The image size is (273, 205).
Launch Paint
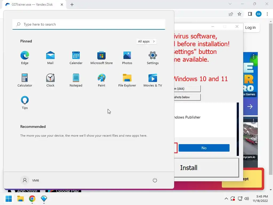coord(102,80)
